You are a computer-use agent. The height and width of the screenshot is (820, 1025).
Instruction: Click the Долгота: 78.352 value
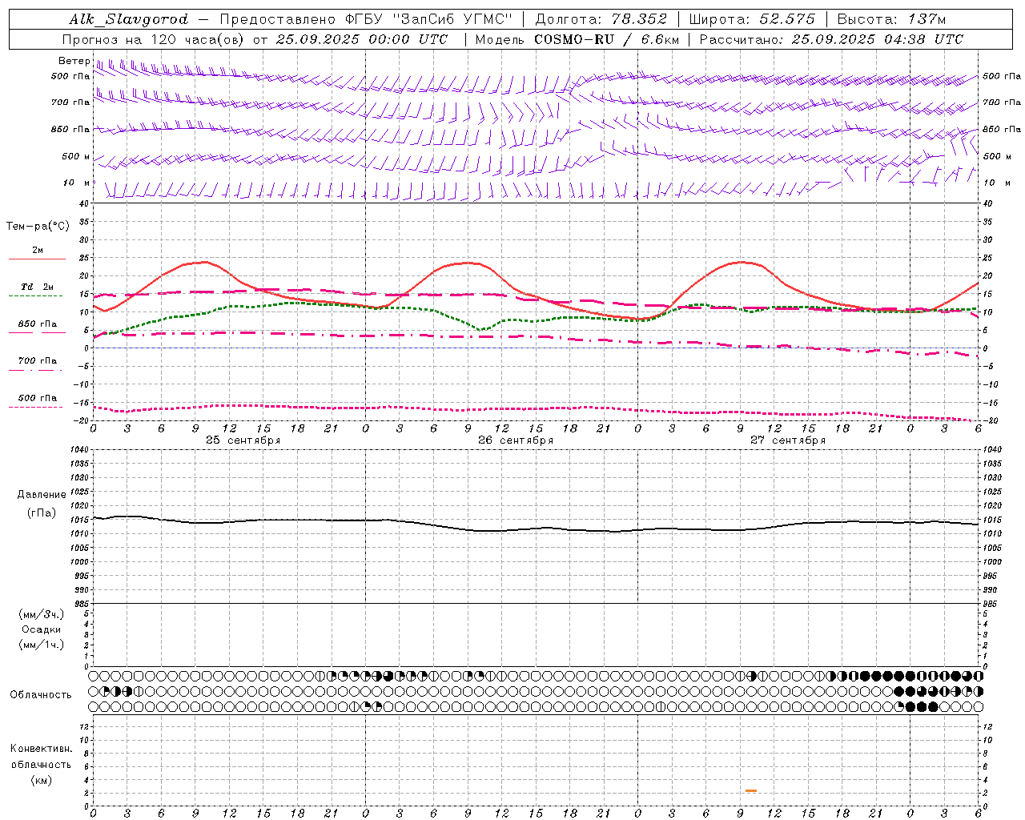[601, 19]
